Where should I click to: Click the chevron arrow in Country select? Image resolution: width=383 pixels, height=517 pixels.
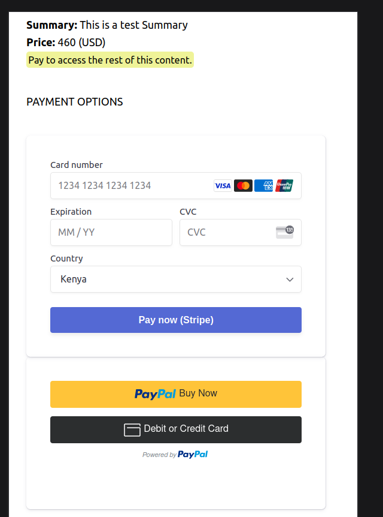click(x=290, y=279)
